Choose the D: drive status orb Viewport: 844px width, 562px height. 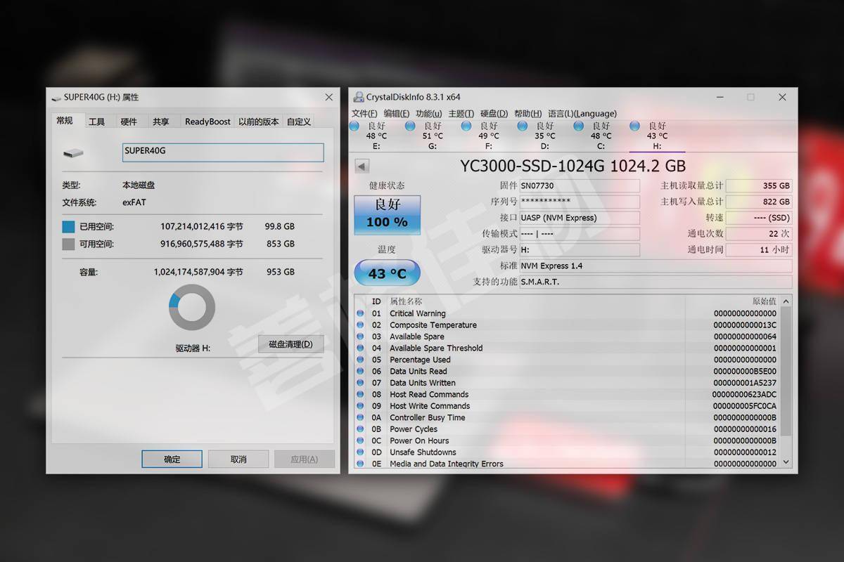click(523, 126)
